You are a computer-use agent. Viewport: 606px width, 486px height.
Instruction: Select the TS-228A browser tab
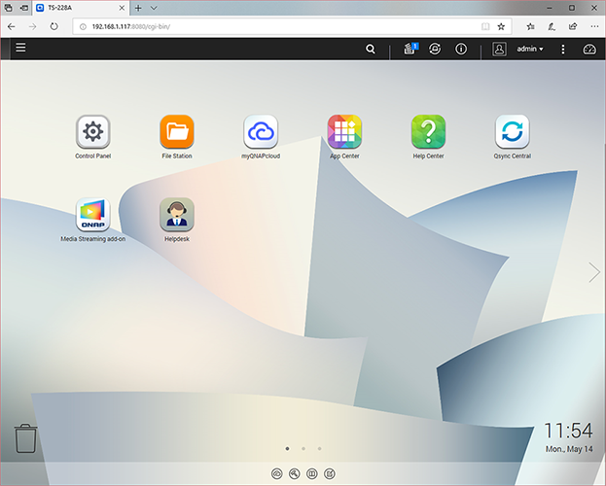(x=80, y=8)
